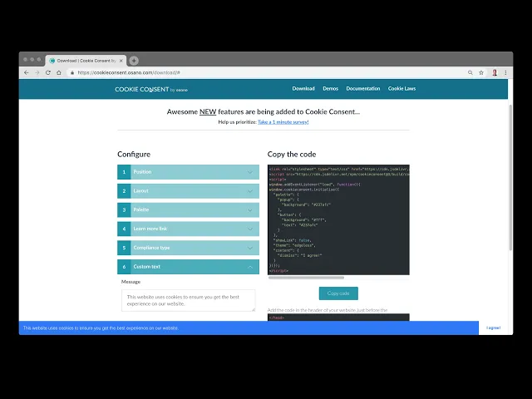
Task: Expand the 4 Learn more link section
Action: pyautogui.click(x=189, y=229)
